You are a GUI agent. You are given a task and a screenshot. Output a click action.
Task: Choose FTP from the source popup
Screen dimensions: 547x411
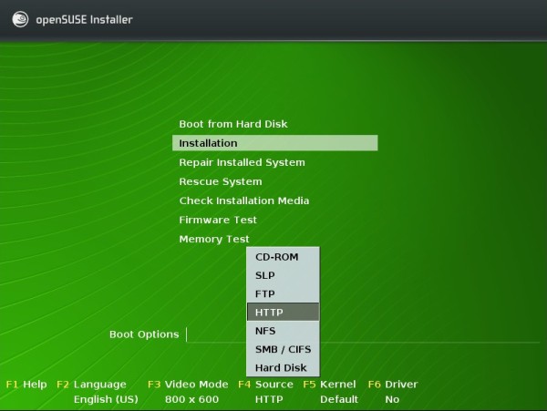click(x=283, y=293)
